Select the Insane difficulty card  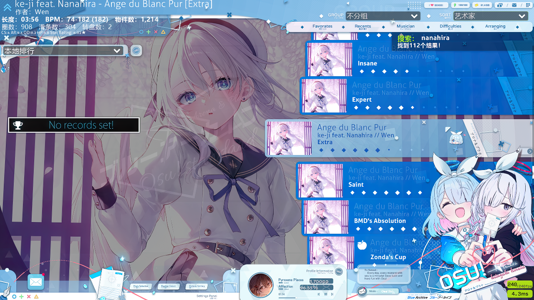click(419, 59)
